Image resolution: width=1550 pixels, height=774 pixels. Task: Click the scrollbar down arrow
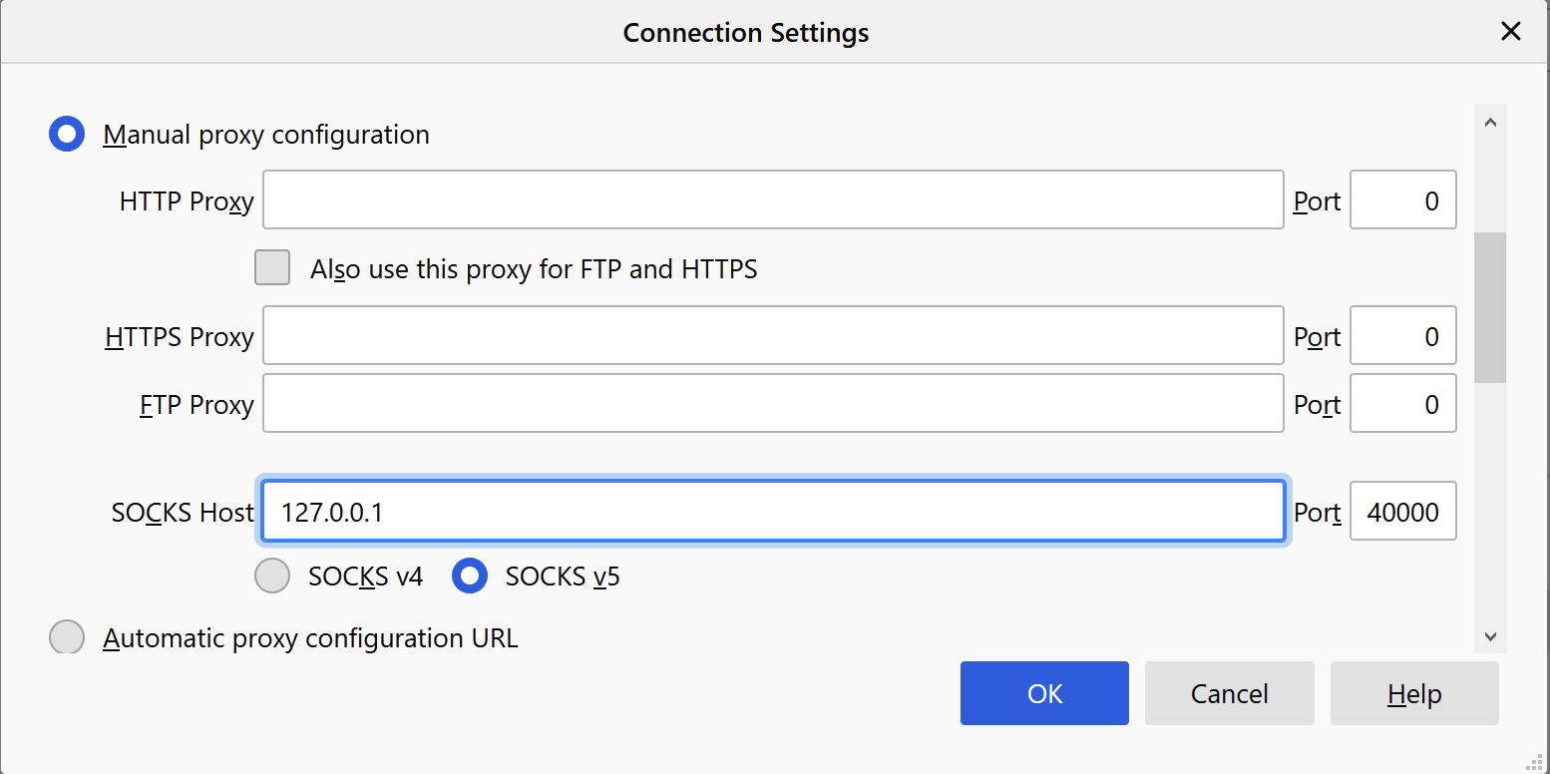click(1490, 635)
